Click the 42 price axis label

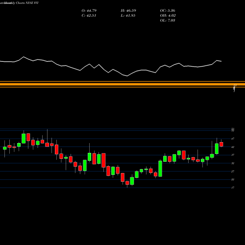[x=233, y=147]
